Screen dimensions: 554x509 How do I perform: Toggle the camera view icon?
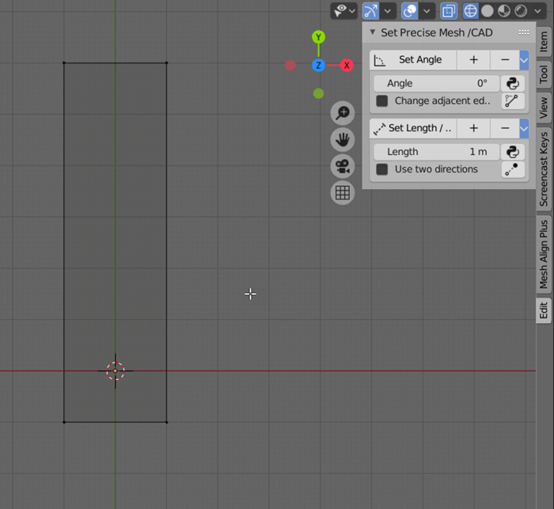[343, 166]
